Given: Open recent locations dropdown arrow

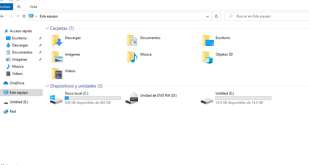Looking at the screenshot, I should (18, 16).
